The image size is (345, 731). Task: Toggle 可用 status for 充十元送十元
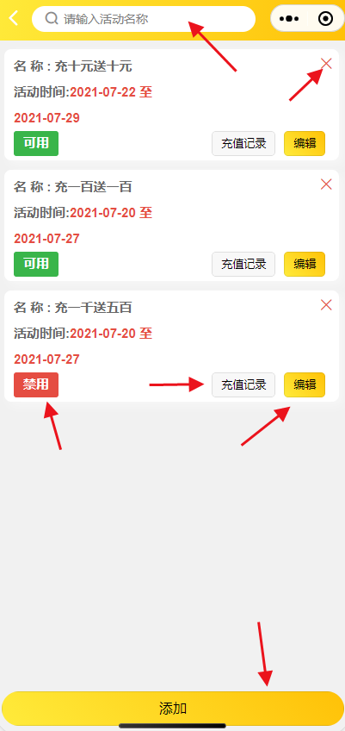point(36,144)
